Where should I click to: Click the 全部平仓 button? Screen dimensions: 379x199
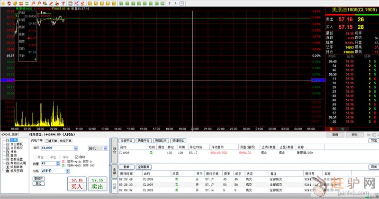[126, 140]
